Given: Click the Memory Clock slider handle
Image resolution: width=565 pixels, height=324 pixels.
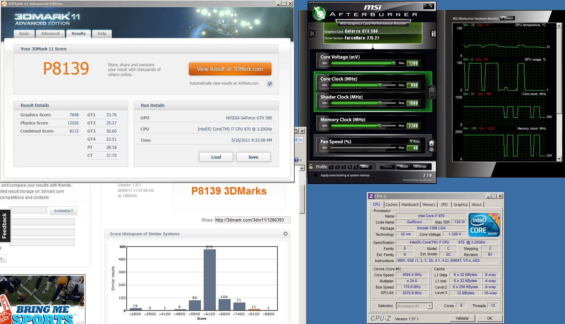Looking at the screenshot, I should click(x=379, y=125).
